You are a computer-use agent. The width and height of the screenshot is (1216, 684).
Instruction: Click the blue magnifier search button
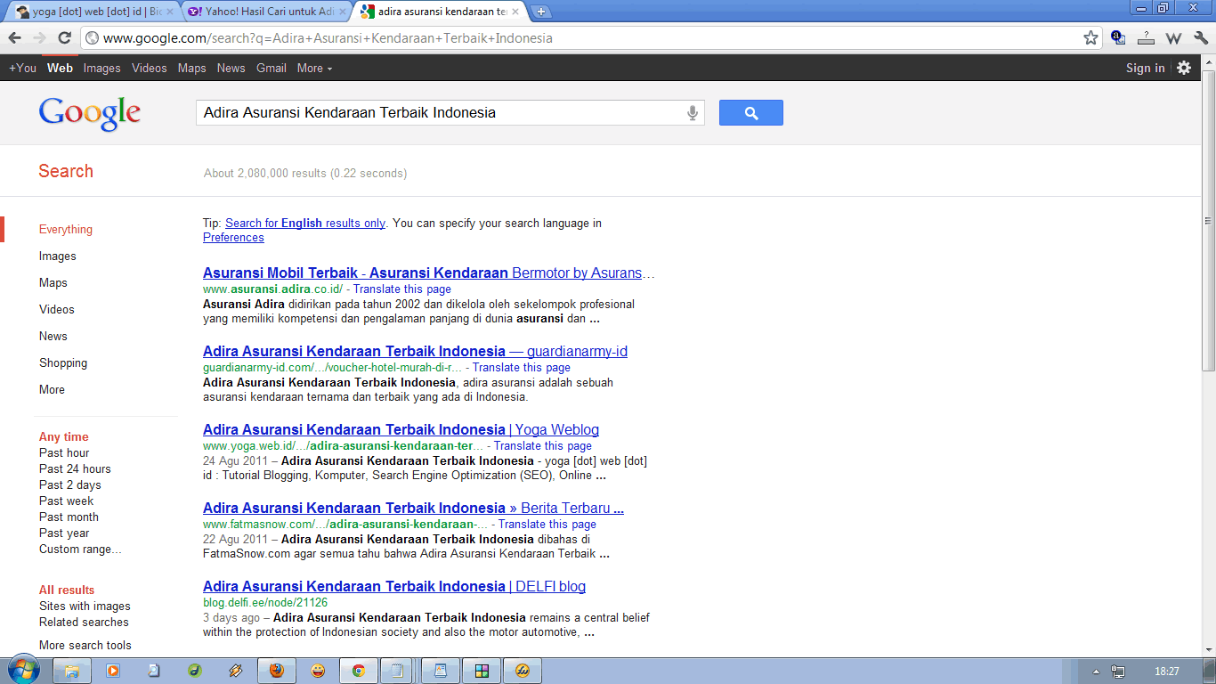click(751, 112)
